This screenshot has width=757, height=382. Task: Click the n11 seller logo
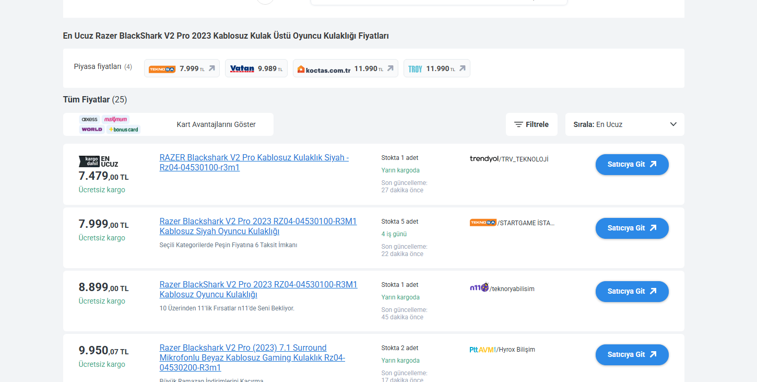point(479,287)
